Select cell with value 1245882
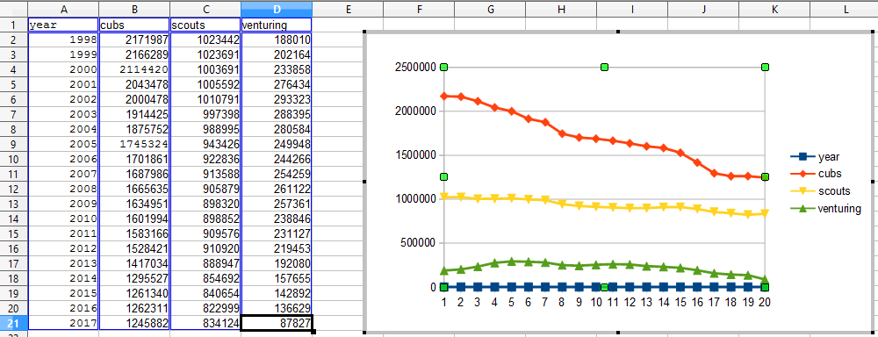Image resolution: width=878 pixels, height=337 pixels. point(134,323)
